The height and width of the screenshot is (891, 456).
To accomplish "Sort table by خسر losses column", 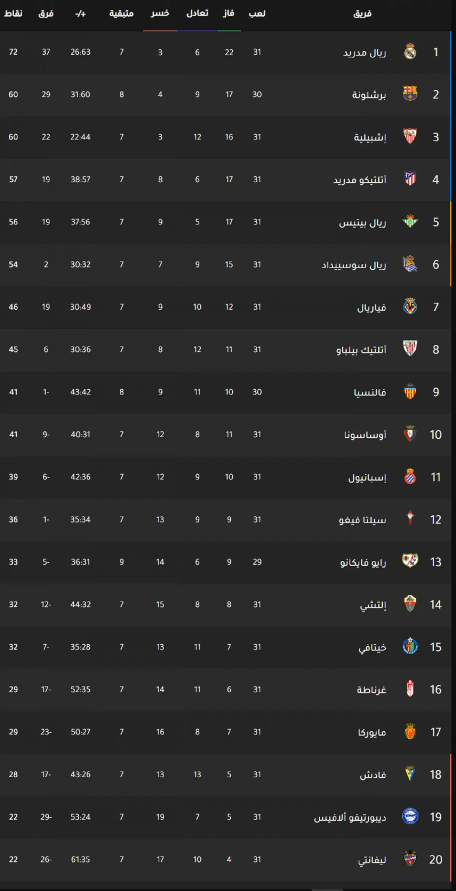I will click(x=160, y=14).
